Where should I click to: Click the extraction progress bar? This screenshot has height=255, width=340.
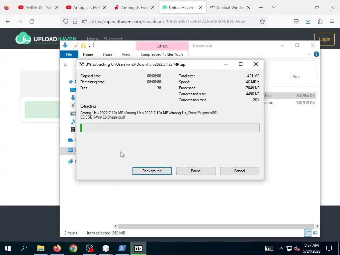point(170,128)
